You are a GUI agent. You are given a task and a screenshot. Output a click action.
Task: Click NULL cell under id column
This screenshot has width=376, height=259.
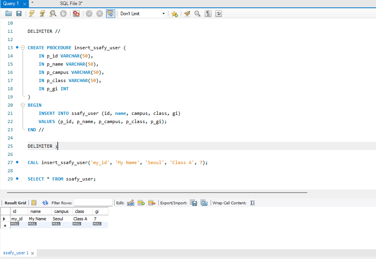(19, 225)
